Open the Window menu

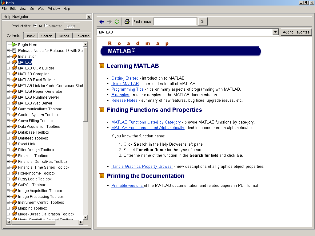54,9
